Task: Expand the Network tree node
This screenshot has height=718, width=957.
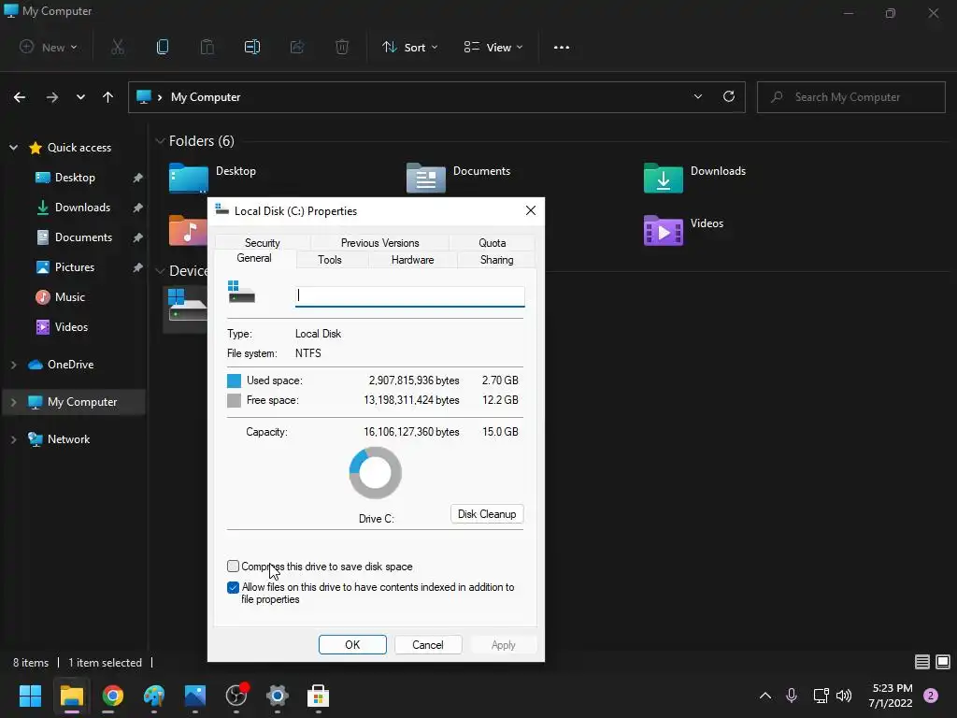Action: pos(13,439)
